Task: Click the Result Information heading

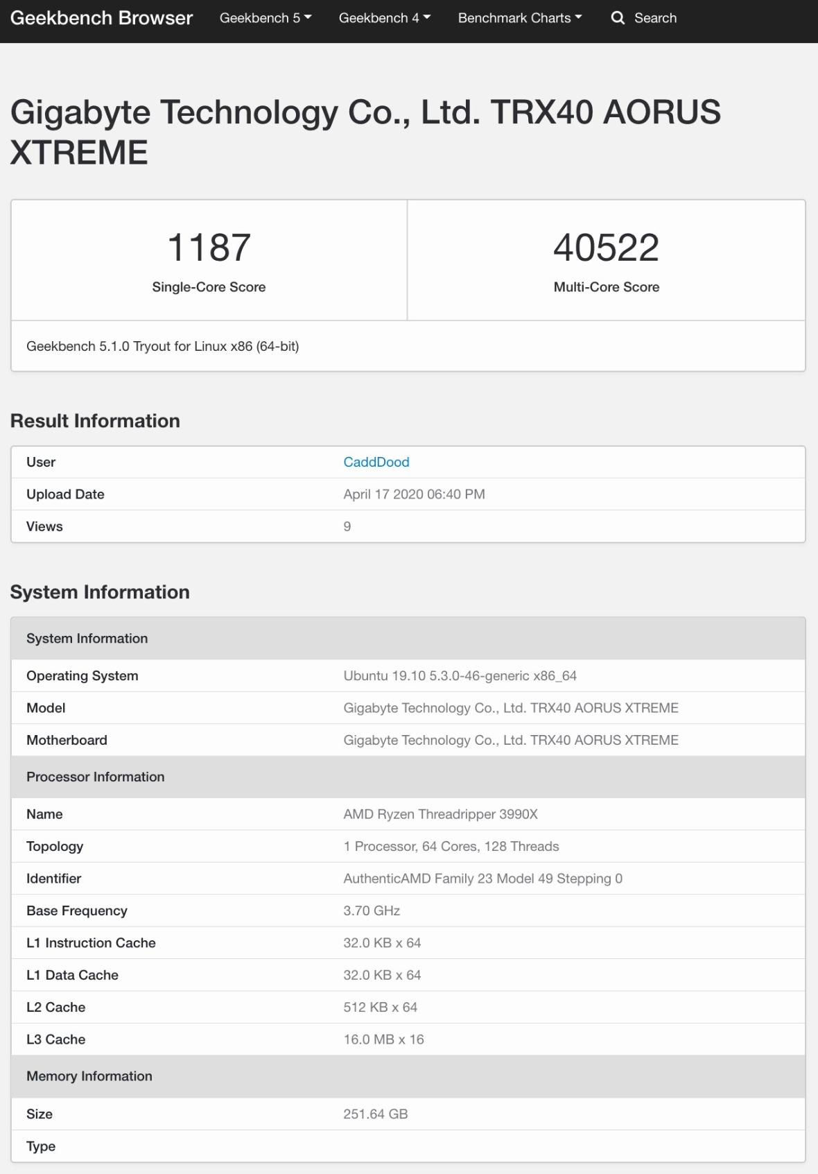Action: [x=95, y=421]
